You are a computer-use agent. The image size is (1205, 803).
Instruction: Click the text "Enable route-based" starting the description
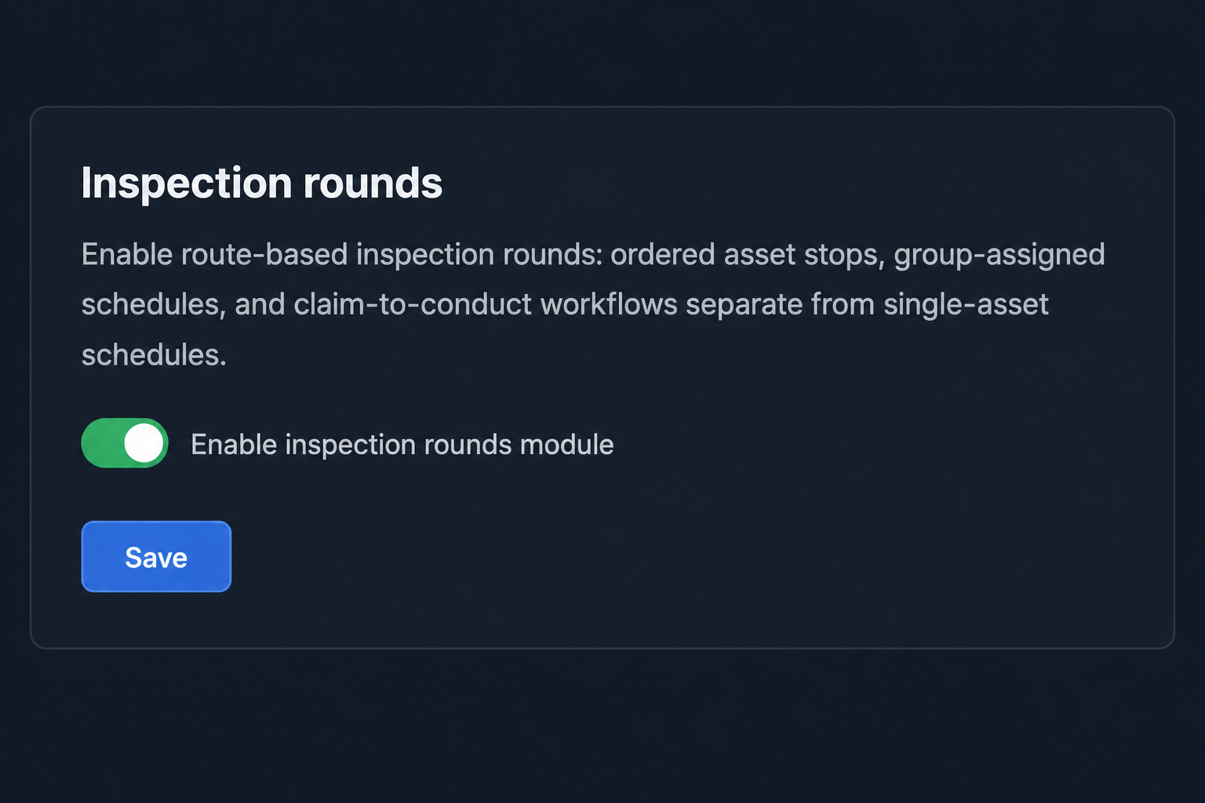tap(214, 254)
